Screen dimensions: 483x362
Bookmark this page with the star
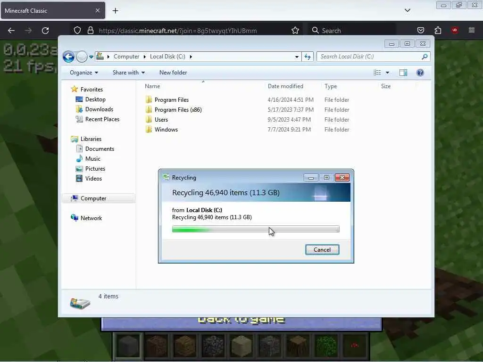(x=295, y=31)
